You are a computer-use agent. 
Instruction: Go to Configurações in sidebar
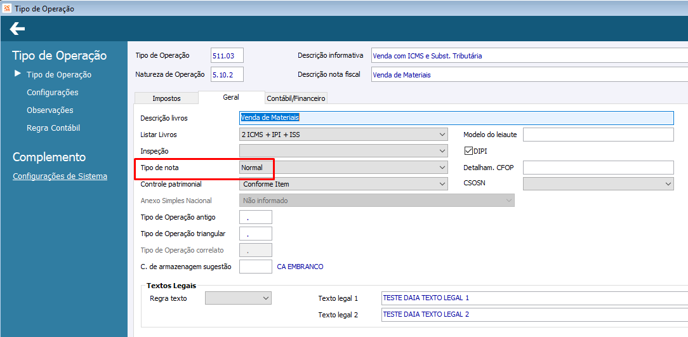tap(53, 93)
